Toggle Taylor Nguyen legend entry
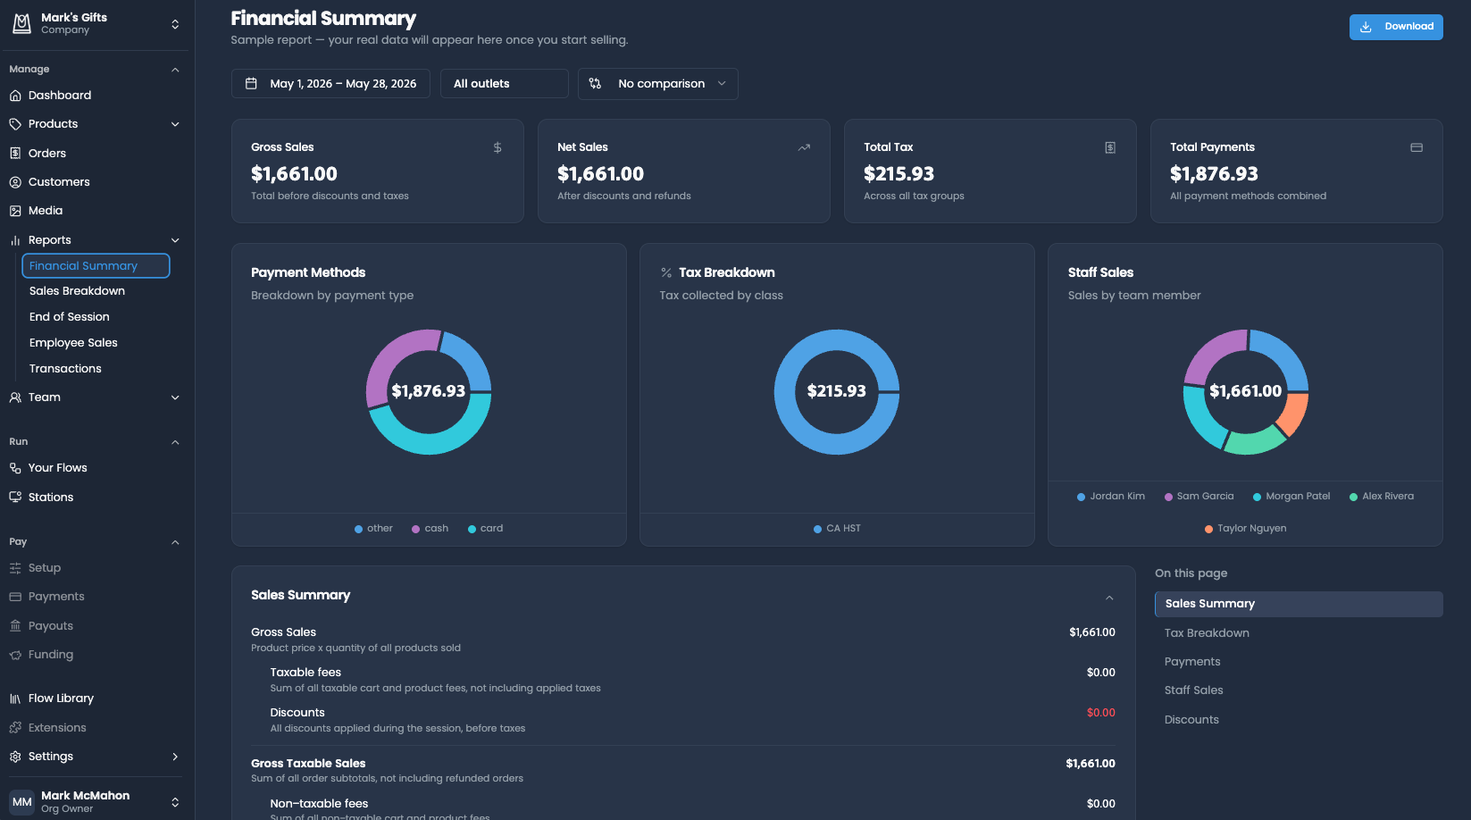The height and width of the screenshot is (820, 1471). (x=1245, y=529)
